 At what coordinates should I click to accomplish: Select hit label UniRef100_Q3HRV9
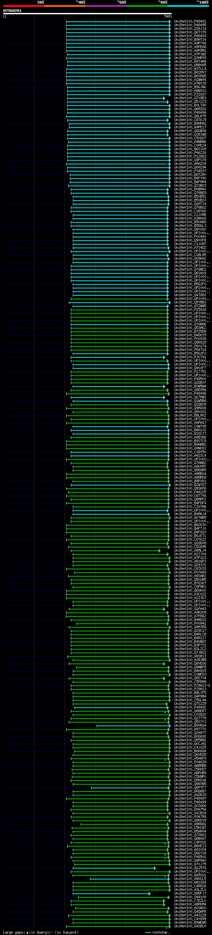[190, 58]
